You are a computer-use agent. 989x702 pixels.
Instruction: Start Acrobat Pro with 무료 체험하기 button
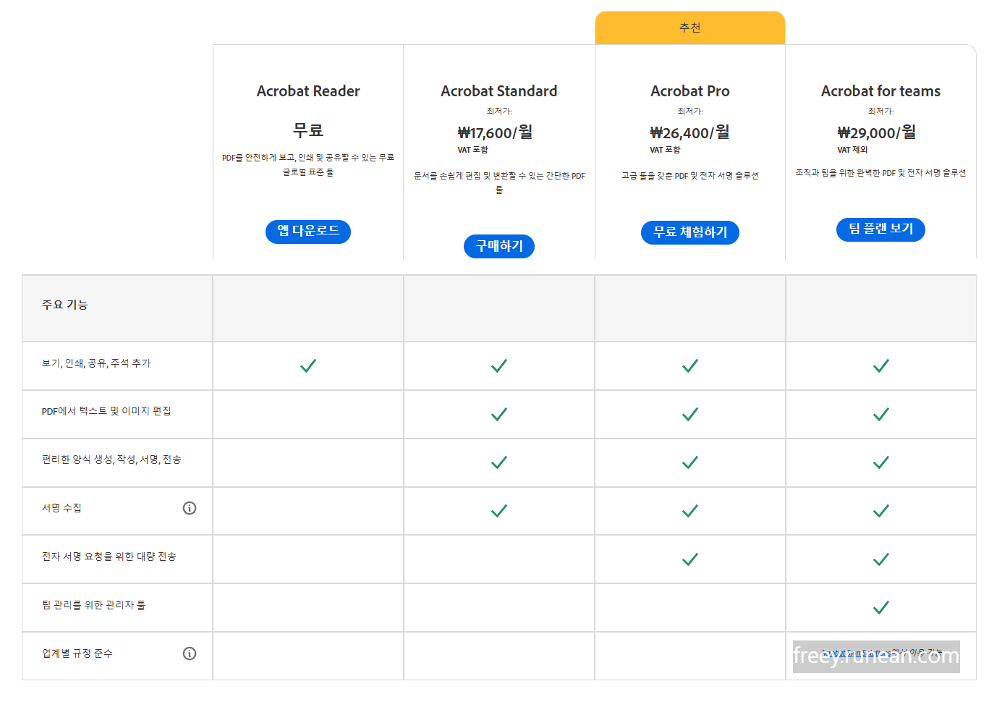[x=690, y=232]
